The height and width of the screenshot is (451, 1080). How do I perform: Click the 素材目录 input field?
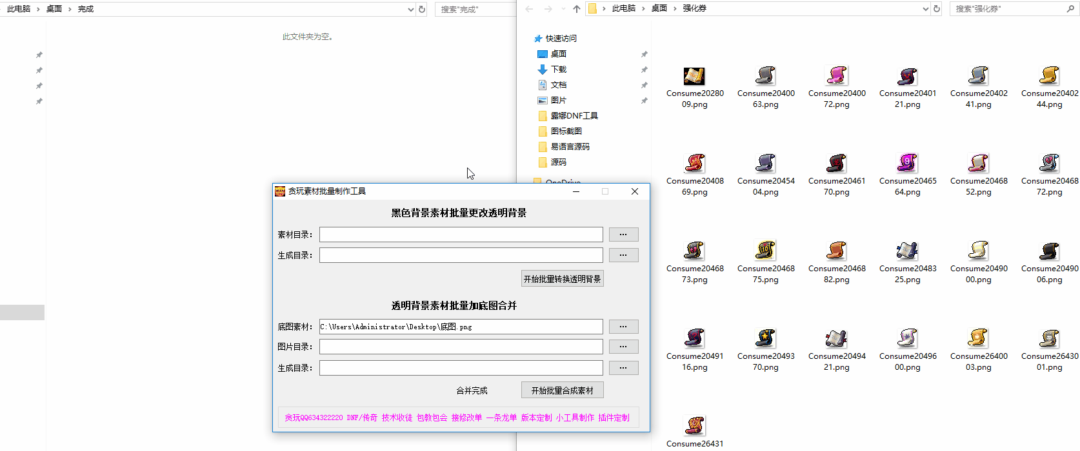pos(461,235)
